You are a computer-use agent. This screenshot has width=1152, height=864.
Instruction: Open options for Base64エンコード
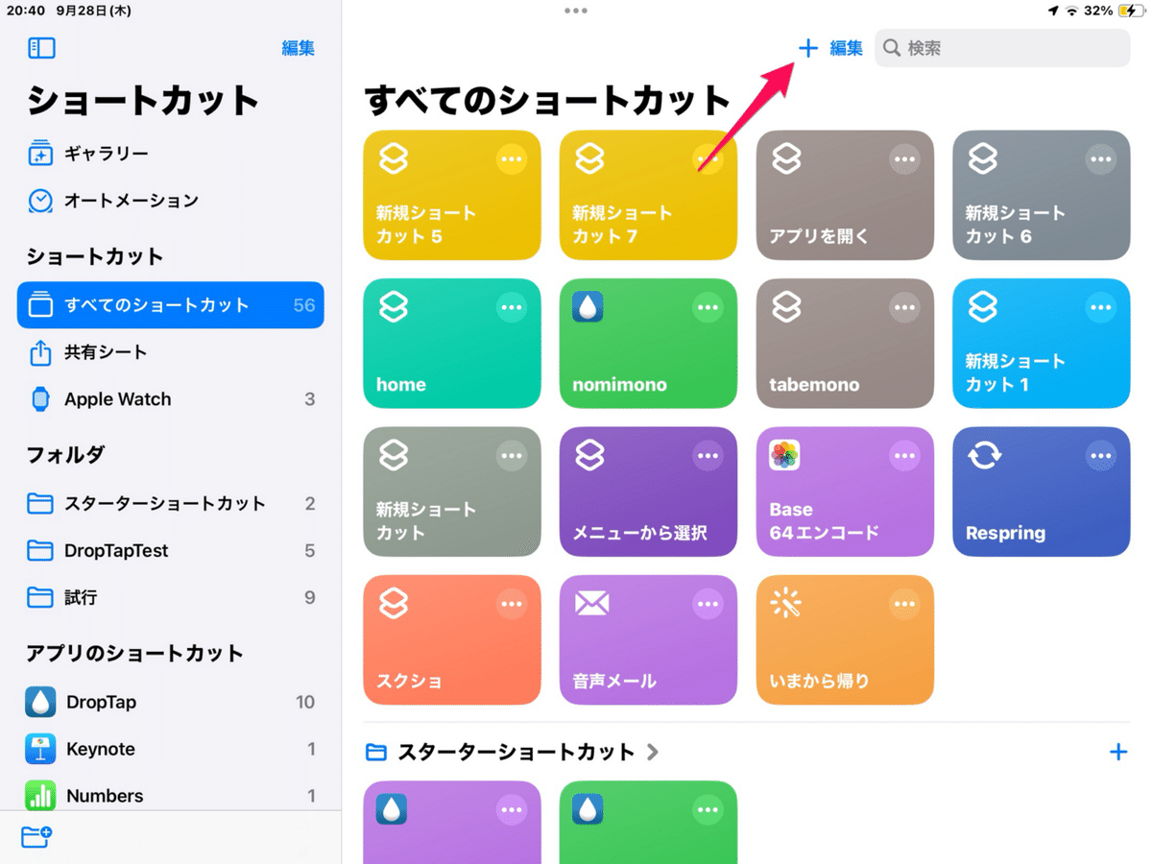click(904, 456)
